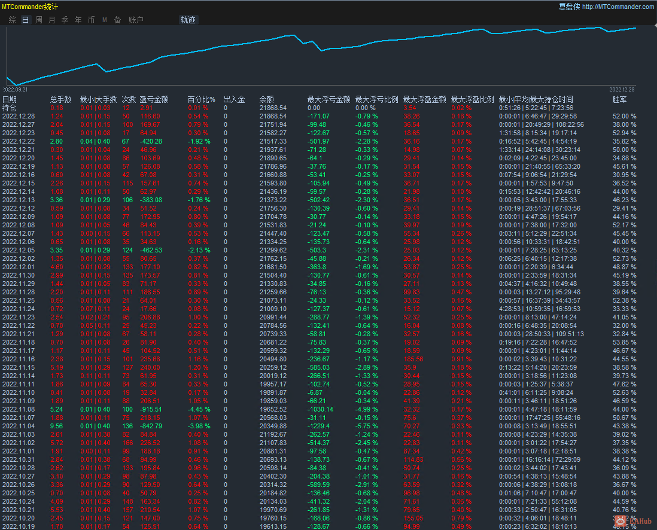The height and width of the screenshot is (530, 657).
Task: Select the 日 daily statistics tab
Action: pos(25,20)
